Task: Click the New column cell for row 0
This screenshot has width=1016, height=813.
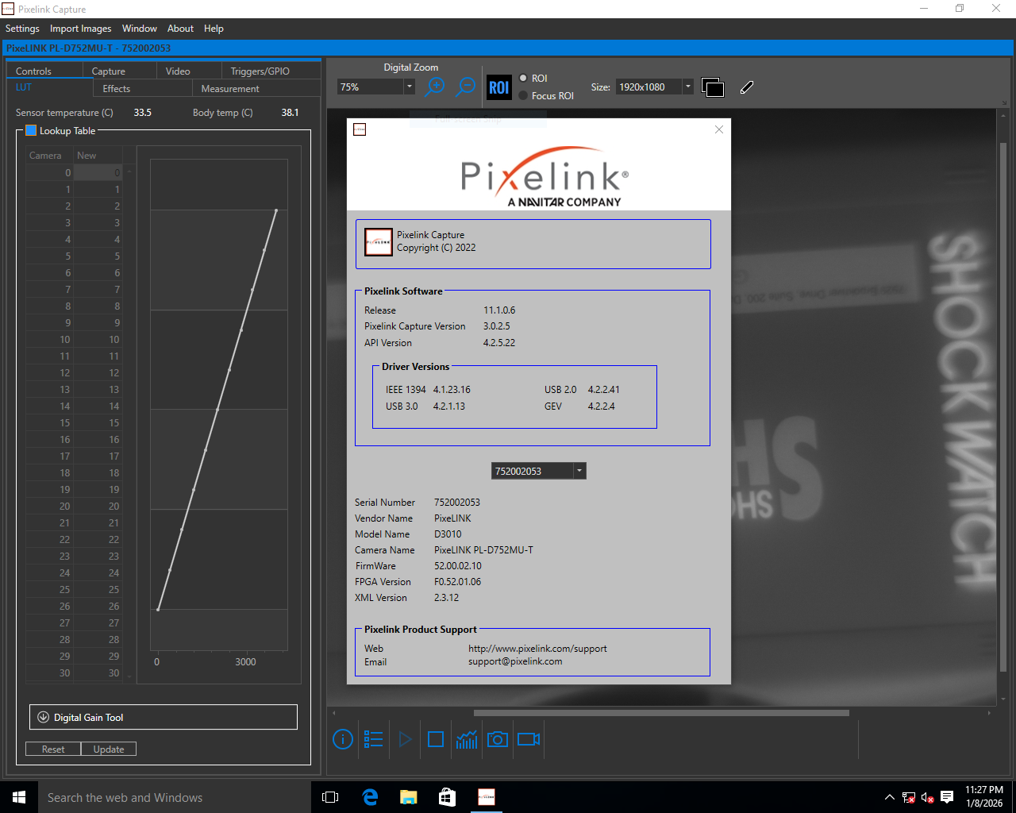Action: click(98, 172)
